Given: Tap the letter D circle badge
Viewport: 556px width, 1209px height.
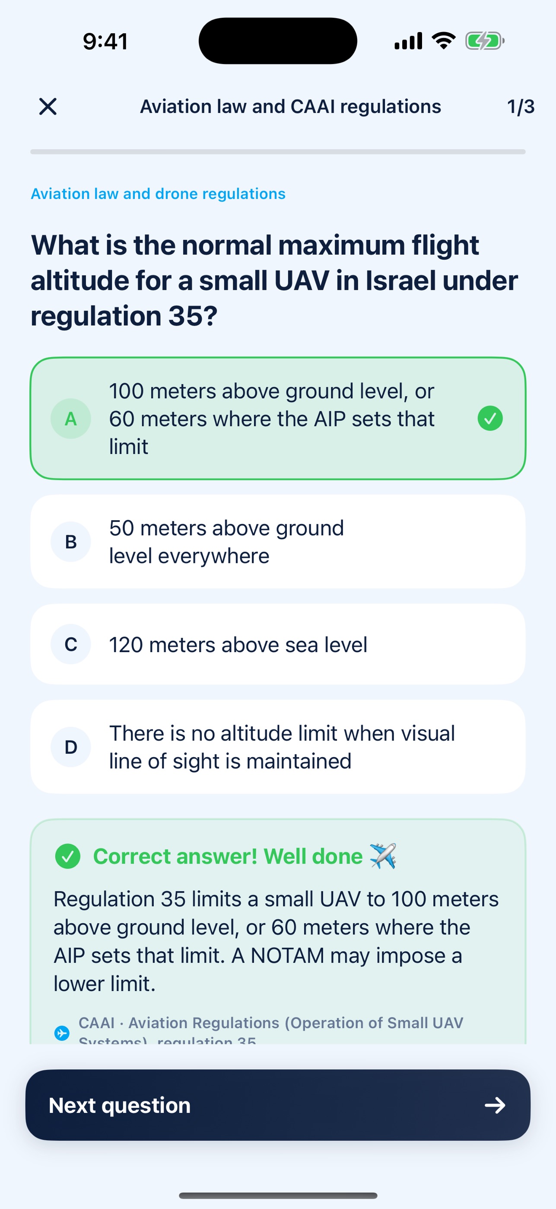Looking at the screenshot, I should pos(71,747).
